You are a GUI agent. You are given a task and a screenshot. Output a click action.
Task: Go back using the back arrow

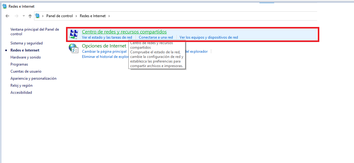point(7,16)
